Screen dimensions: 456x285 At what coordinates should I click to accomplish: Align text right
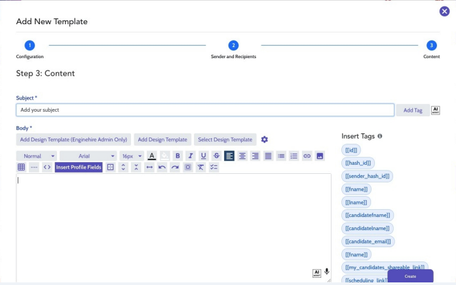(255, 156)
